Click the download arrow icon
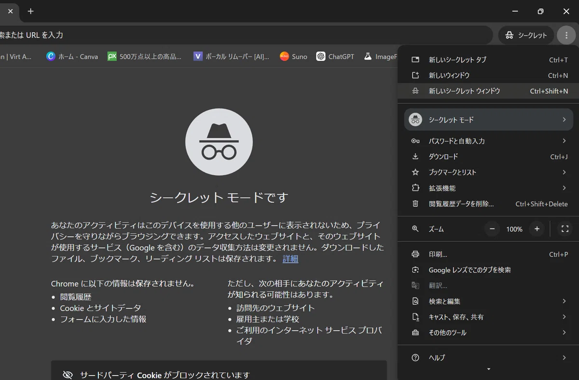 click(415, 156)
